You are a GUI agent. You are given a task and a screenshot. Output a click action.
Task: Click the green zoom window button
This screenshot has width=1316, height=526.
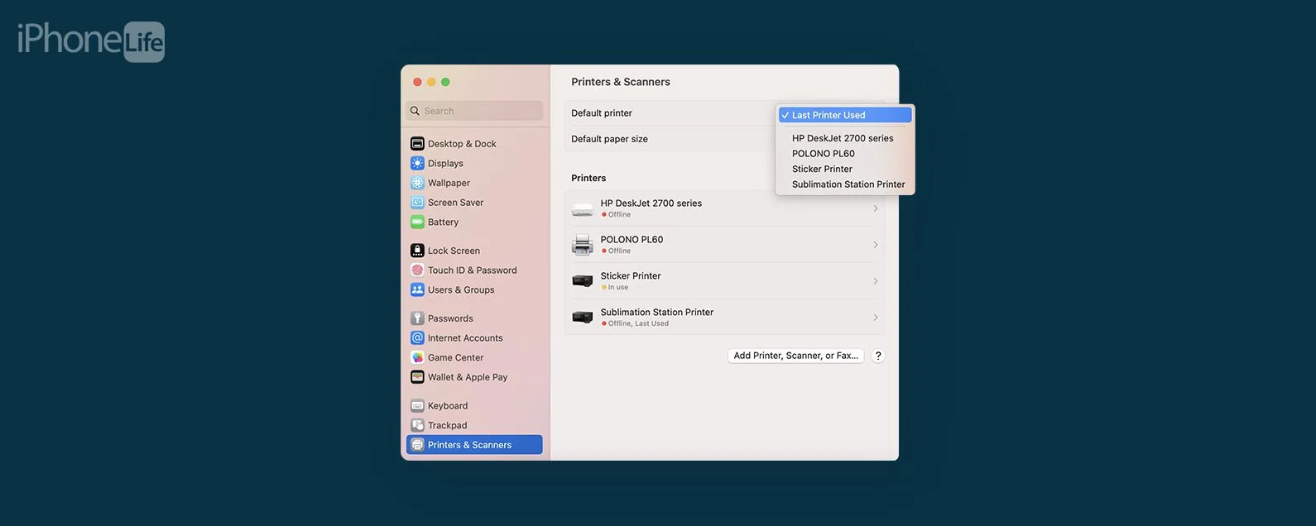click(445, 82)
